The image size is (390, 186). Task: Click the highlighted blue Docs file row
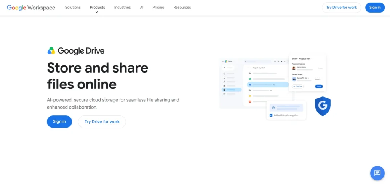tap(268, 85)
